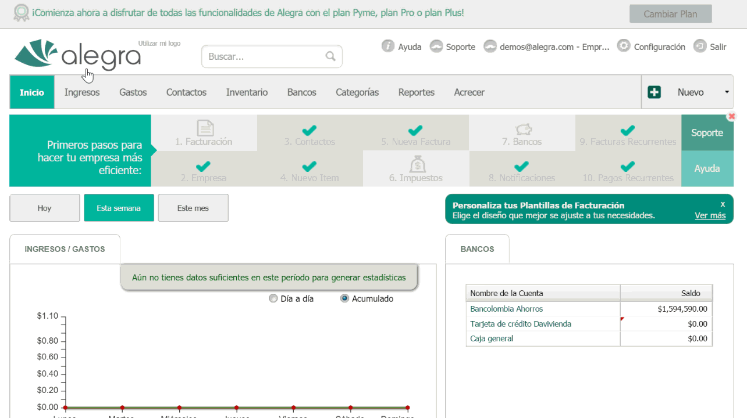Open step 7. Bancos piggy bank icon
The width and height of the screenshot is (747, 418).
pyautogui.click(x=523, y=128)
